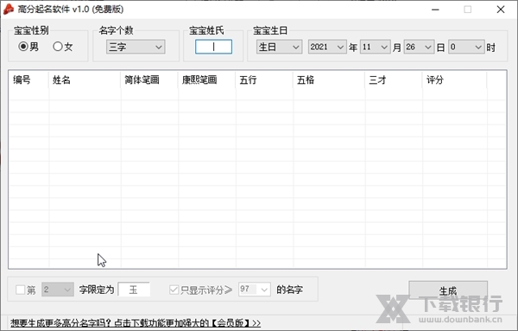Minimize the 高分起名软件 window
Viewport: 518px width, 331px height.
click(435, 10)
